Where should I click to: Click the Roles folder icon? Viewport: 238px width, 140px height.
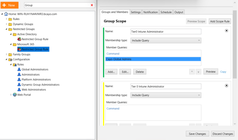[15, 65]
